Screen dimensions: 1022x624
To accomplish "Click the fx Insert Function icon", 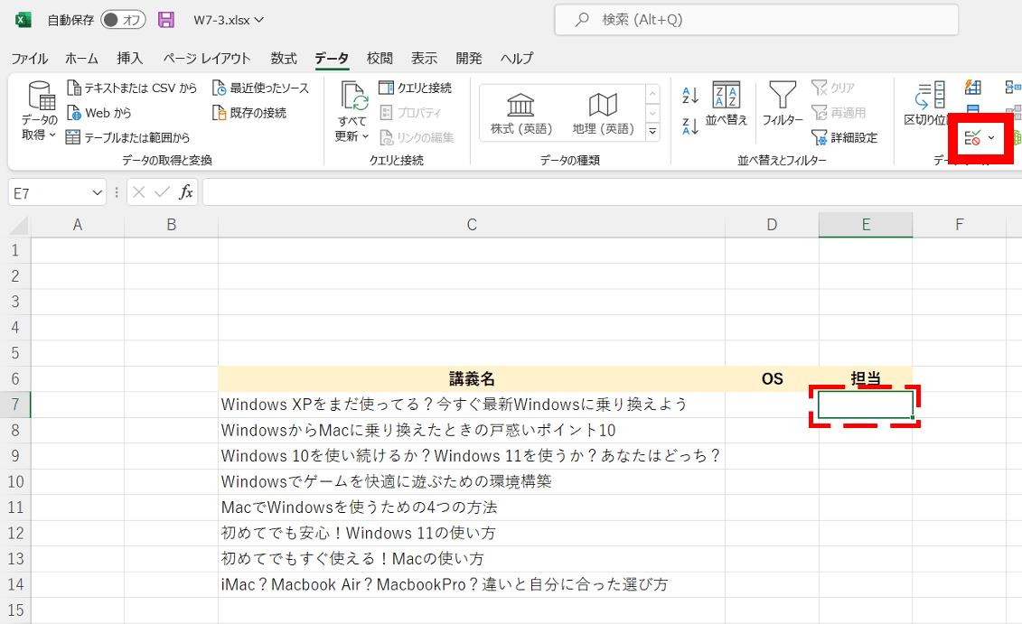I will click(x=186, y=192).
